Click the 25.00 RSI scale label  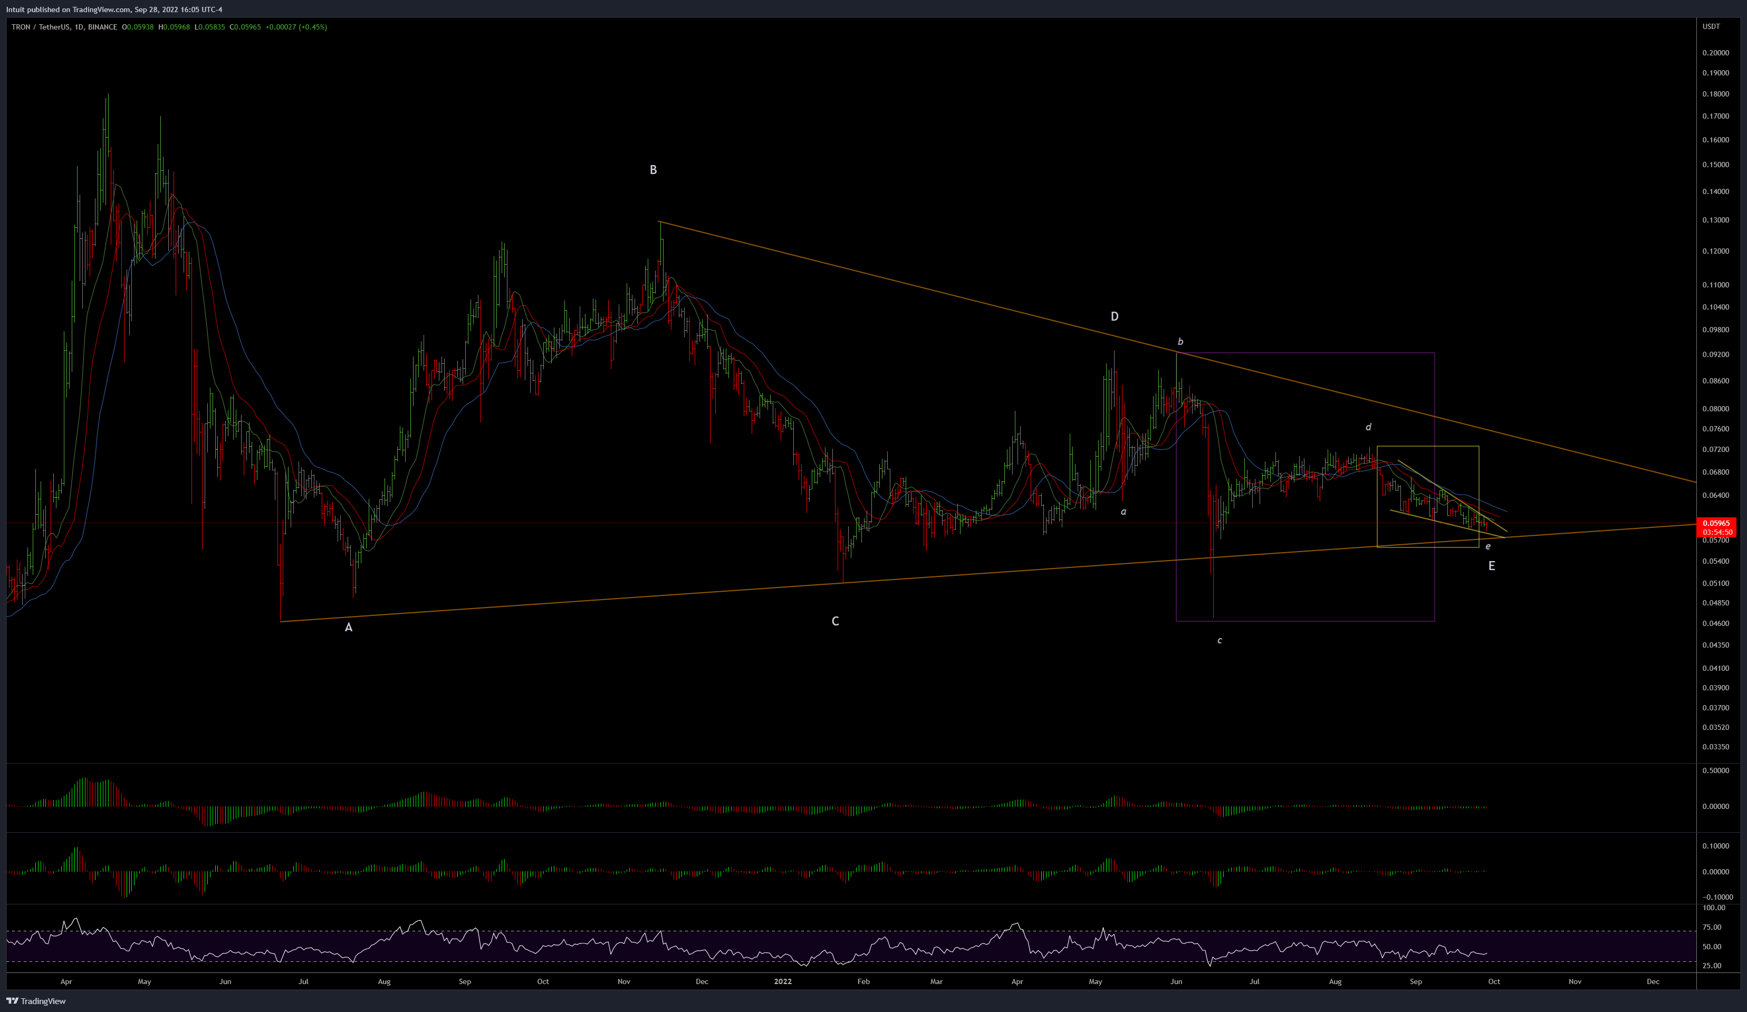coord(1712,966)
